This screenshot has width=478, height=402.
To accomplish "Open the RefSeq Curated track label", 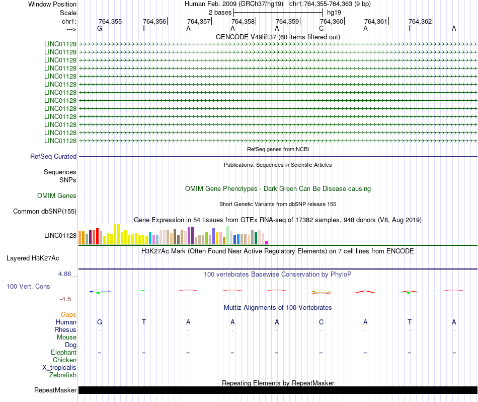I will click(x=53, y=156).
